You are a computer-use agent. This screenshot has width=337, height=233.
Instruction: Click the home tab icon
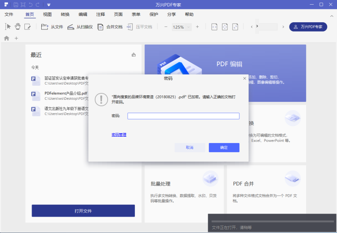[7, 38]
